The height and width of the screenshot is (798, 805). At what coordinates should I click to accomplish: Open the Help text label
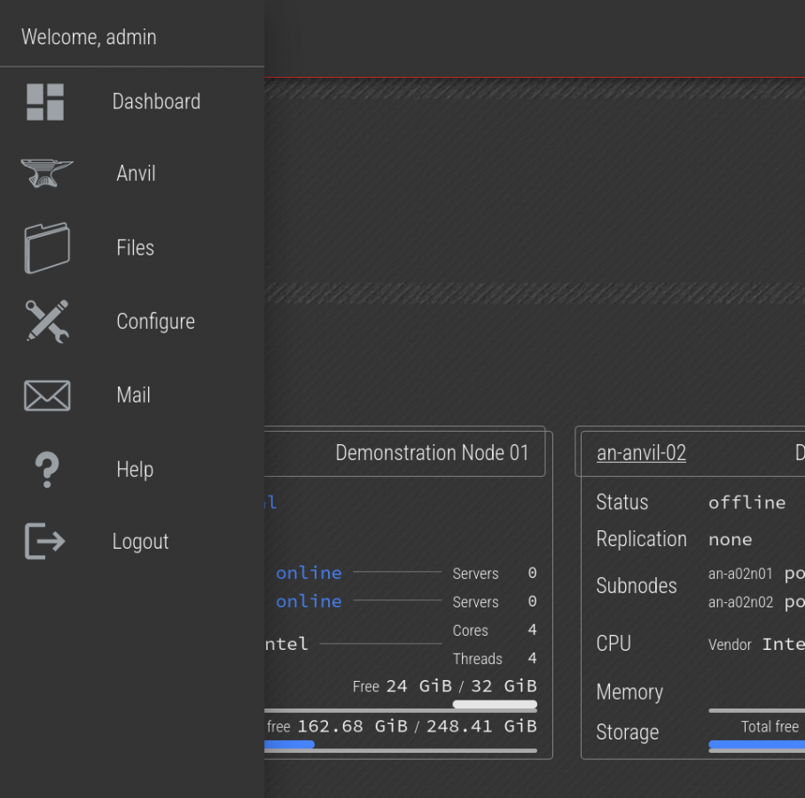point(135,470)
